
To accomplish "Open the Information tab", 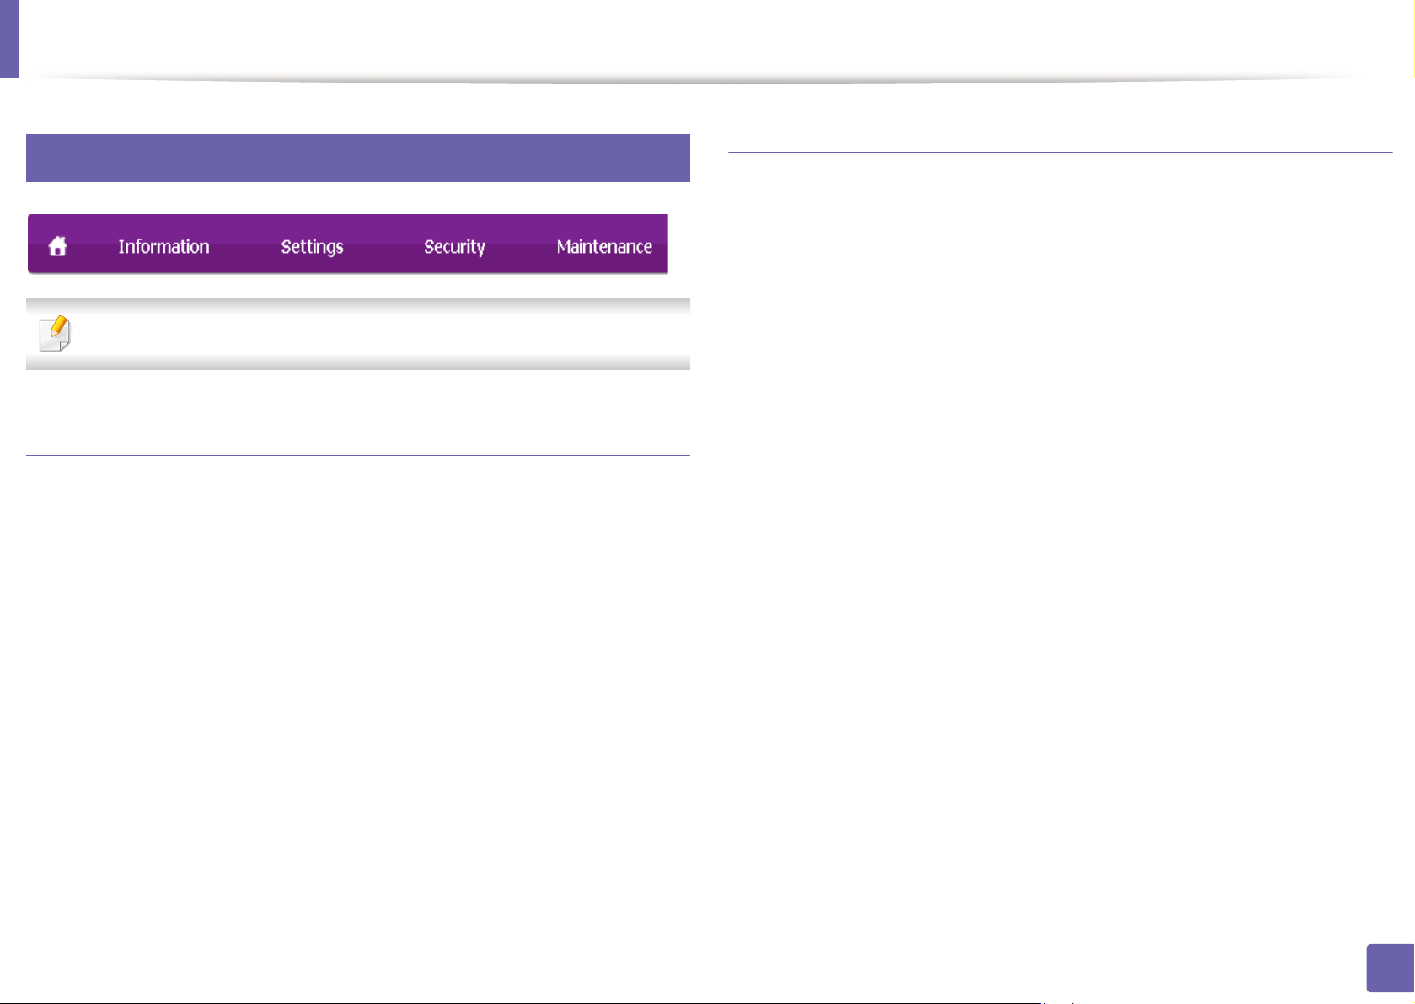I will tap(163, 246).
